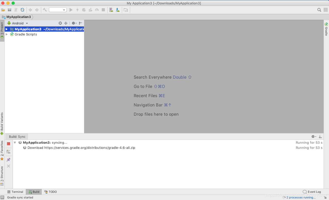Select the MyApplication3: syncing... row
Screen dimensions: 329x200
[x=168, y=143]
